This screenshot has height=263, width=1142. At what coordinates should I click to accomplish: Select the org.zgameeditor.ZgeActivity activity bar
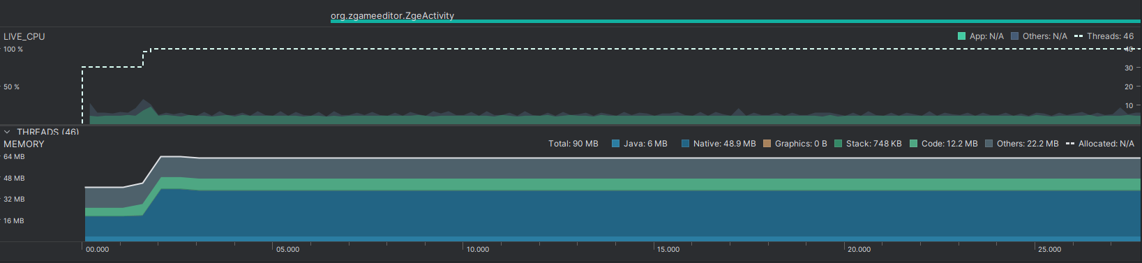(x=736, y=22)
